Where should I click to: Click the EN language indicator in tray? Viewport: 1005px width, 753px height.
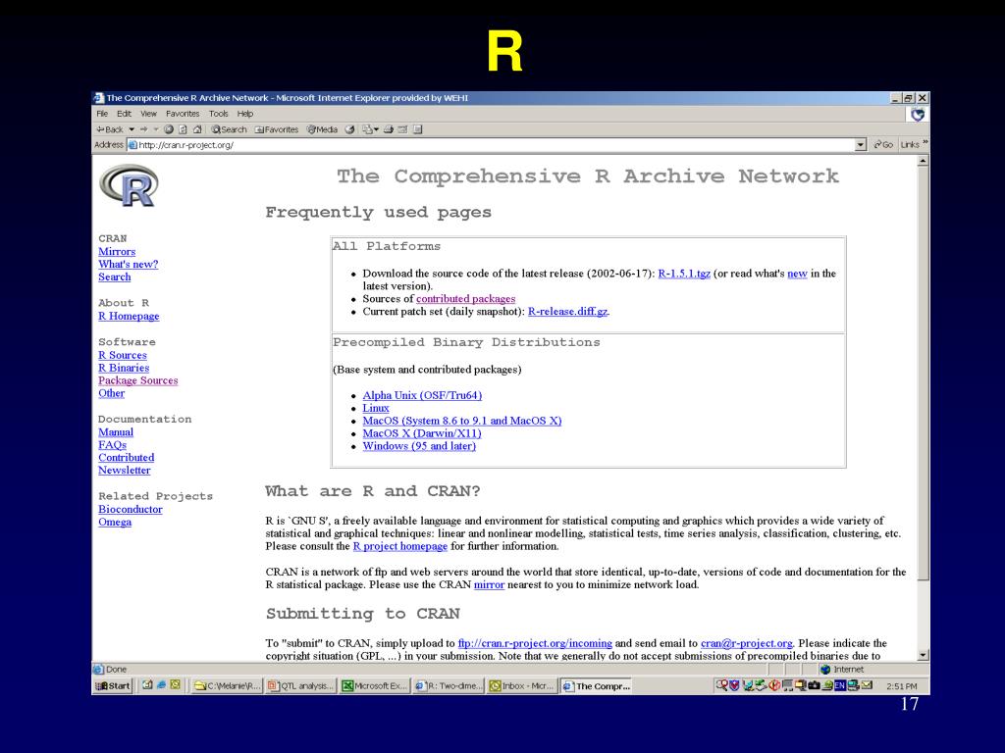(840, 685)
